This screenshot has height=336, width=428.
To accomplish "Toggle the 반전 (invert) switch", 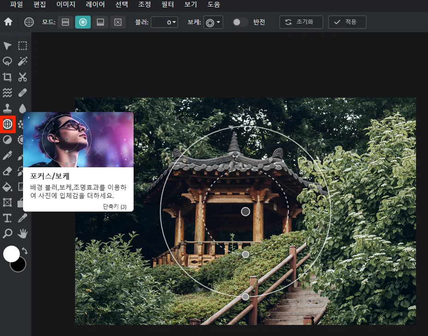I will 240,22.
